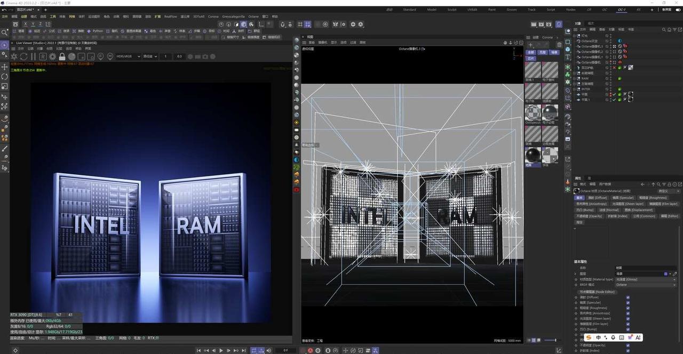Restart render with the Live Viewer refresh icon
683x354 pixels.
tap(23, 56)
